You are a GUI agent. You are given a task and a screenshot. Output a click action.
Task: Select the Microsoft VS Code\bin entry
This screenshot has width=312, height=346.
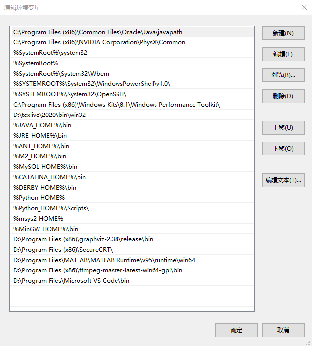point(132,281)
